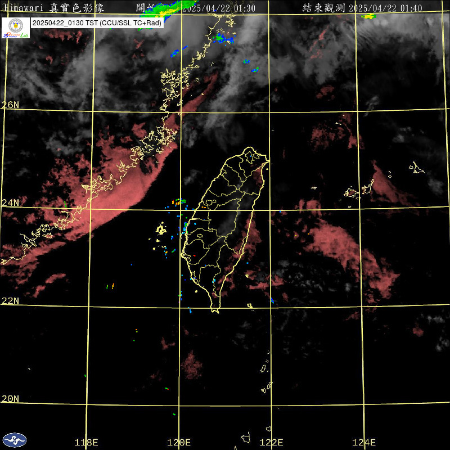Click the 120E longitude label
450x450 pixels.
[179, 442]
